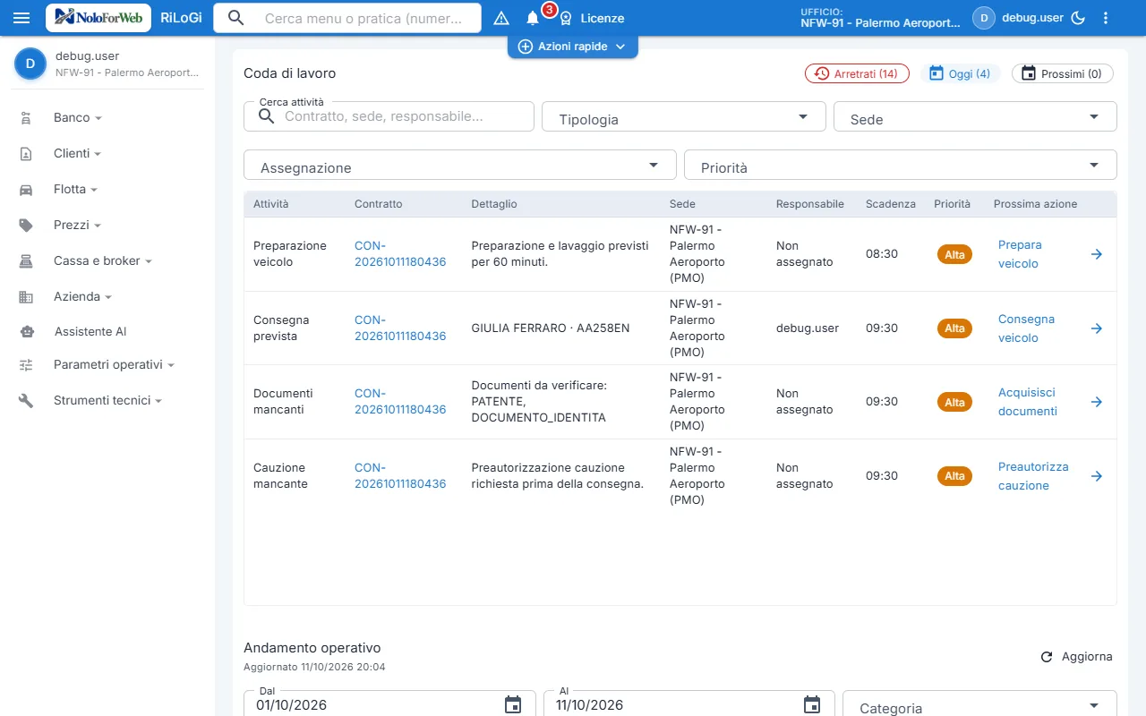
Task: Click arrow icon for Consegna prevista row
Action: pyautogui.click(x=1096, y=328)
